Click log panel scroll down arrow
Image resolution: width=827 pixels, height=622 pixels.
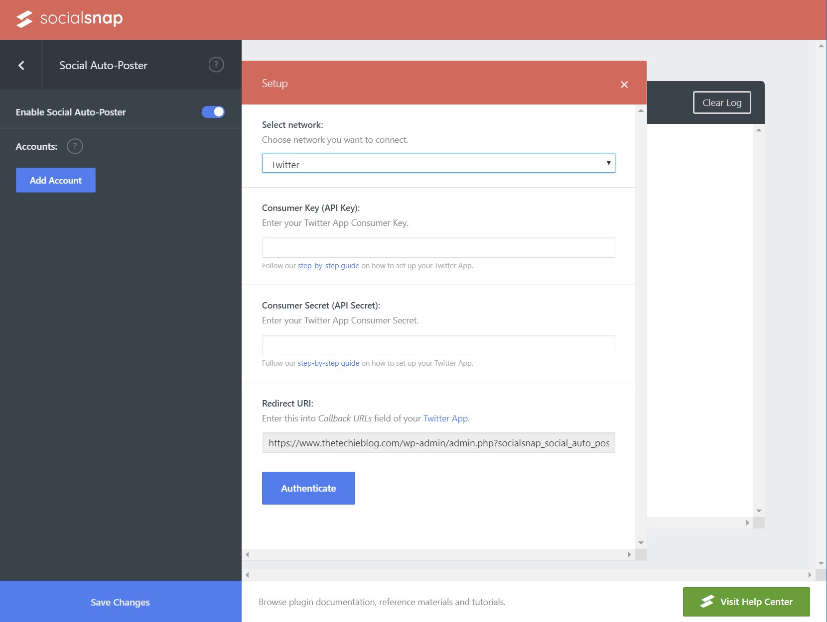tap(759, 511)
